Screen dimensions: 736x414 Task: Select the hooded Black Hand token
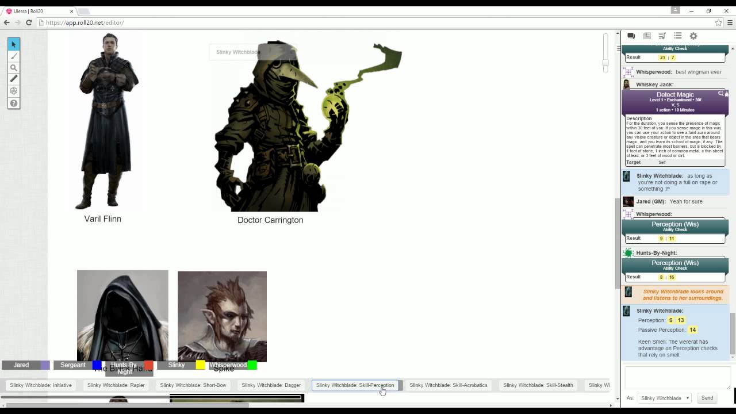pyautogui.click(x=122, y=316)
